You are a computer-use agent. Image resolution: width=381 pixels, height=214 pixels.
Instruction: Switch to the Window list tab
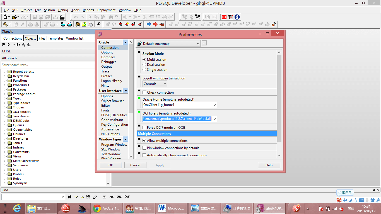[75, 38]
